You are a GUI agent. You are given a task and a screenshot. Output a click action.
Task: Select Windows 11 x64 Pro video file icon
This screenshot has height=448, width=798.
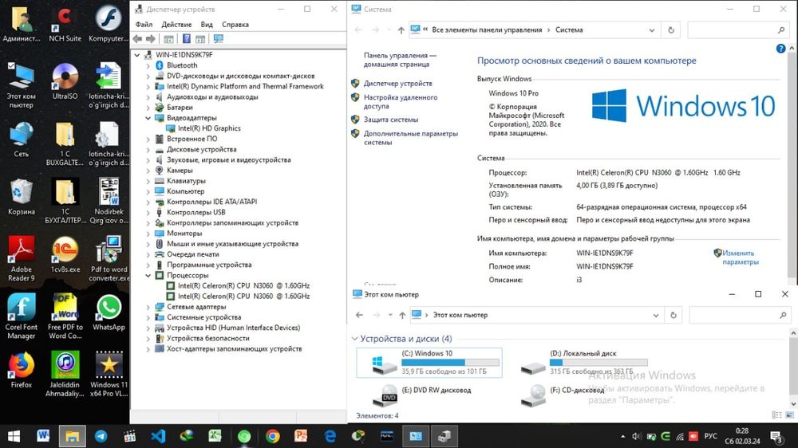[109, 374]
